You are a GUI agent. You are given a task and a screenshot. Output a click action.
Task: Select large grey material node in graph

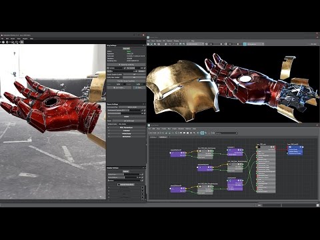266,169
